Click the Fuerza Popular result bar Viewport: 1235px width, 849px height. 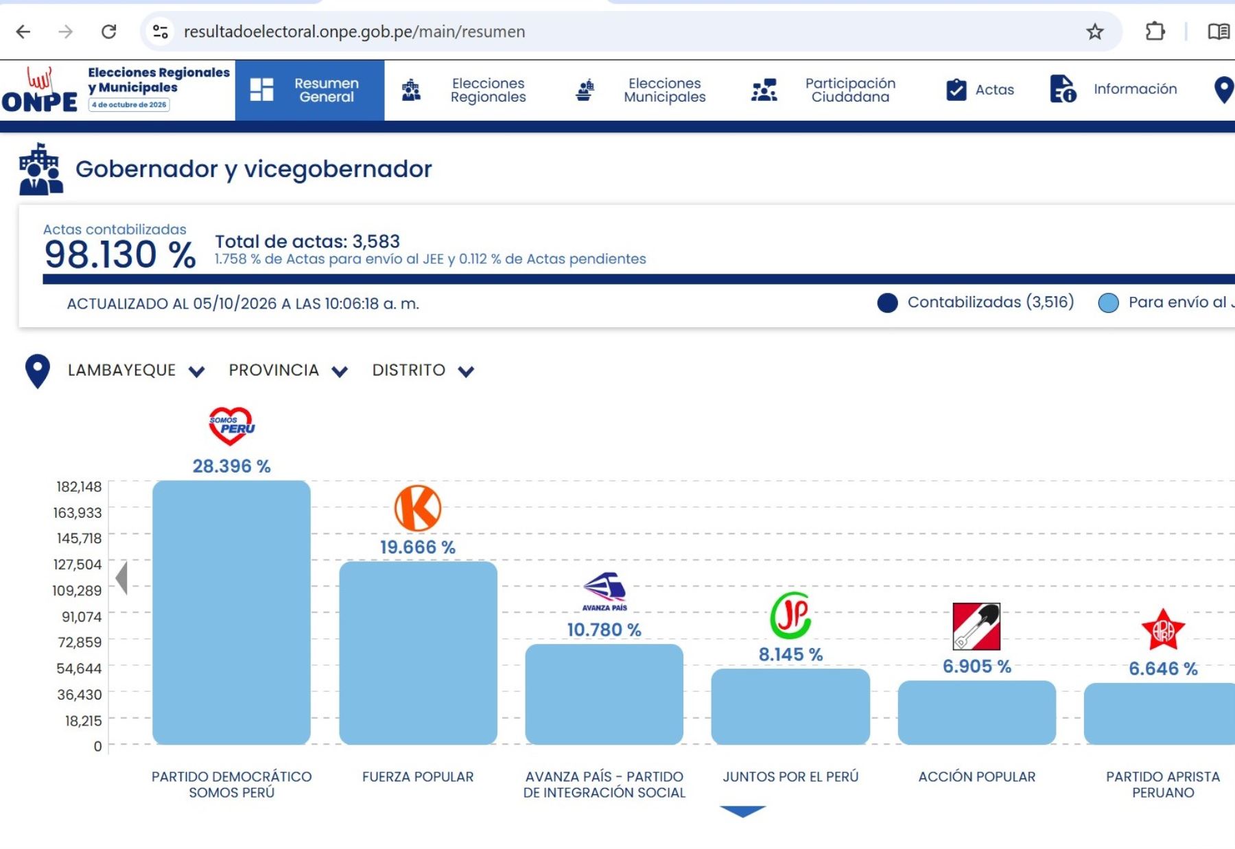(x=418, y=653)
